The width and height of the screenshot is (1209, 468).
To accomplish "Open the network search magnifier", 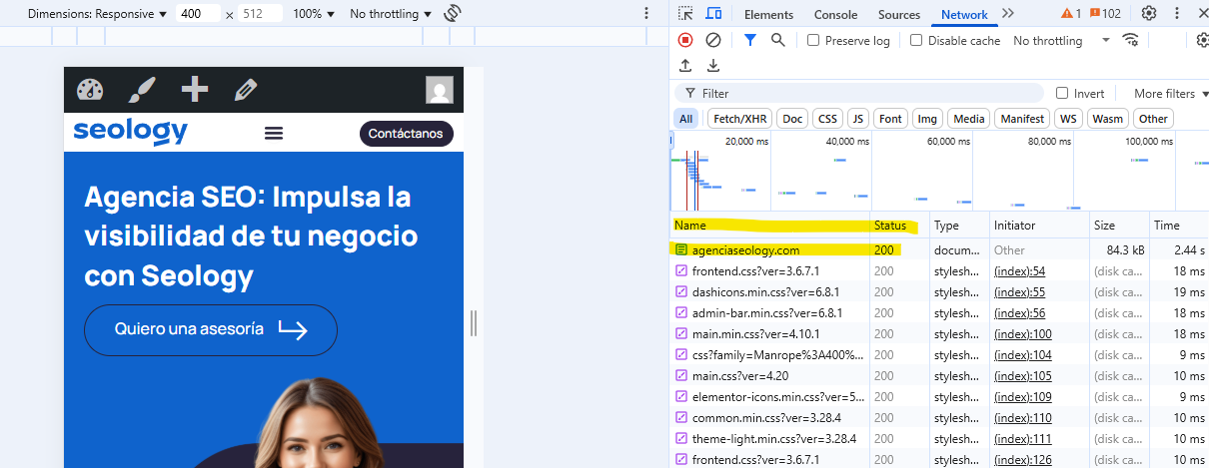I will [777, 40].
